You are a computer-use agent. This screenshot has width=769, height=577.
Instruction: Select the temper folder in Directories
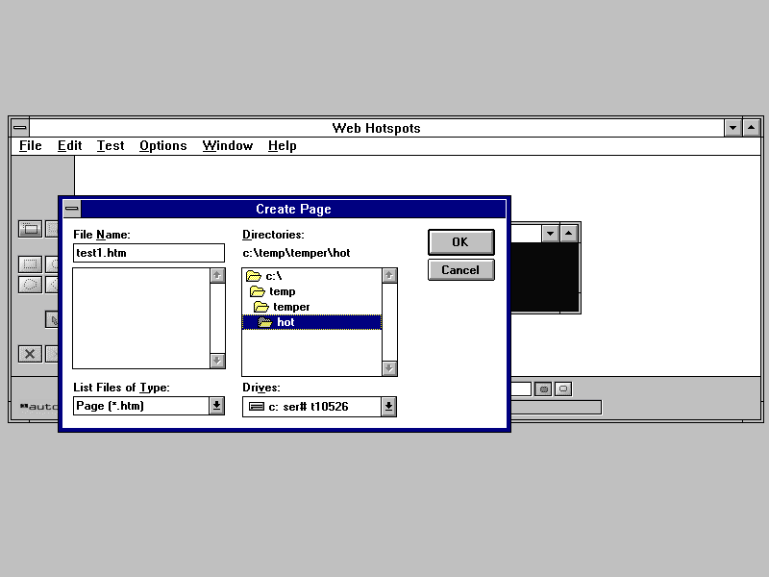pyautogui.click(x=290, y=307)
